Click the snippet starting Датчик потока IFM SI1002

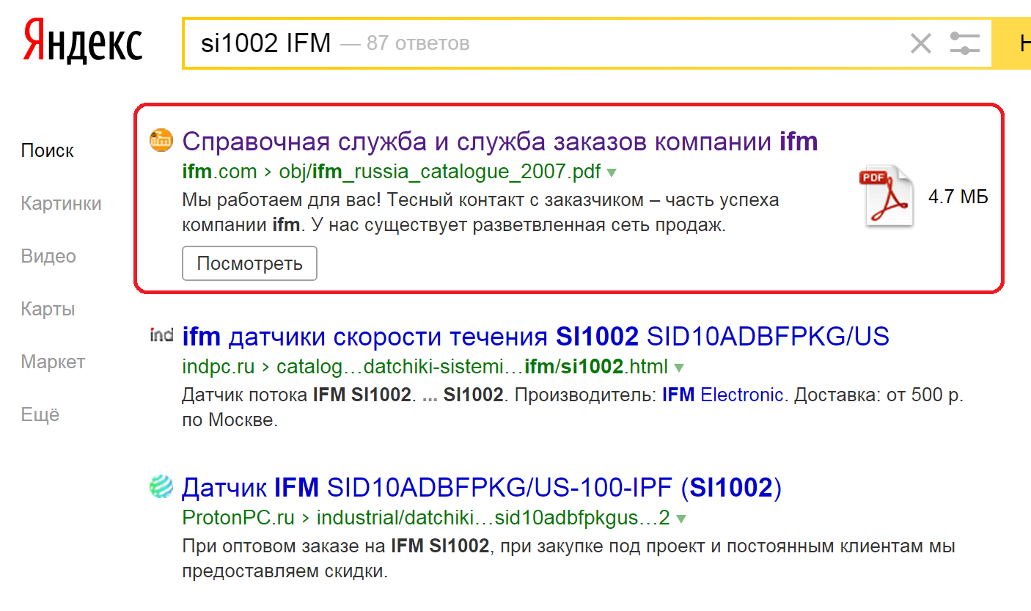click(x=573, y=408)
